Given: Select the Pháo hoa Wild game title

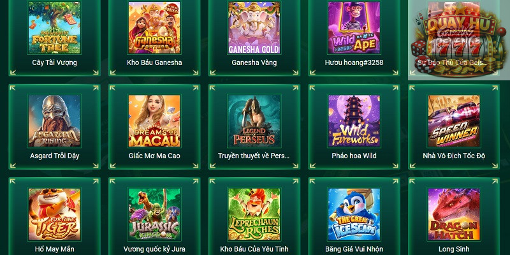Looking at the screenshot, I should coord(354,156).
